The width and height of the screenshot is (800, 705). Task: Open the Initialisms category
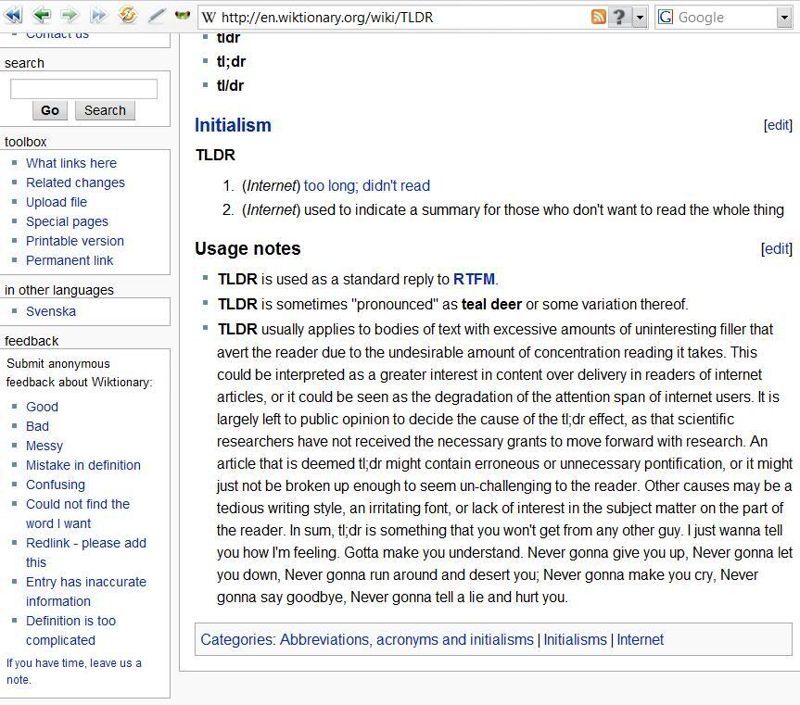(575, 639)
